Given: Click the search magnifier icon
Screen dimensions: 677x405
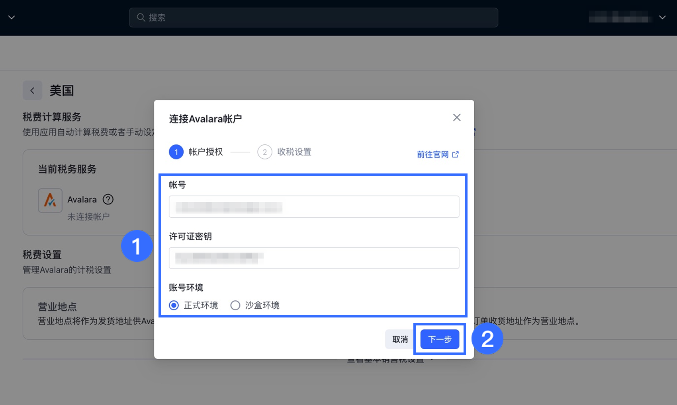Looking at the screenshot, I should [x=141, y=17].
